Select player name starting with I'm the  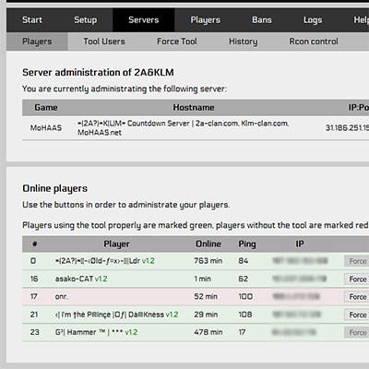click(116, 315)
